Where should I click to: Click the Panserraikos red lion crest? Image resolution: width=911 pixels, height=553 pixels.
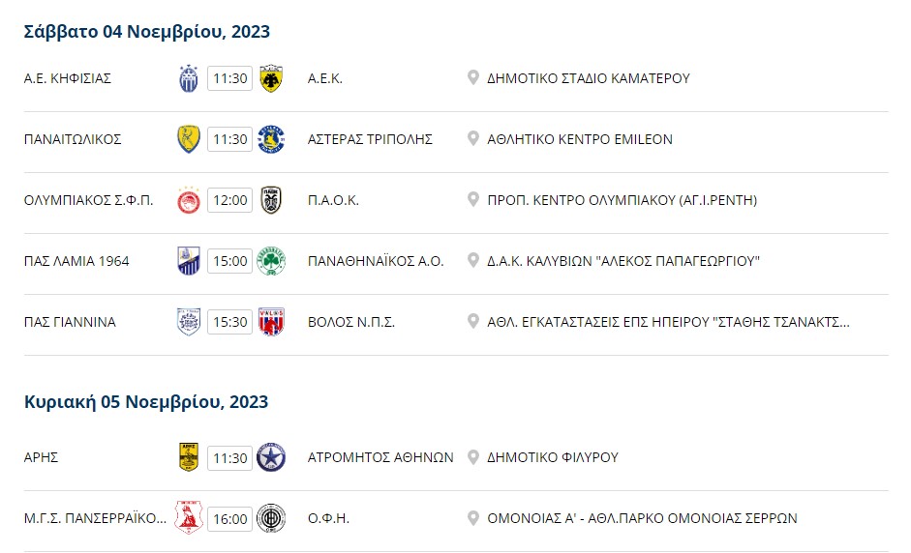[x=189, y=518]
